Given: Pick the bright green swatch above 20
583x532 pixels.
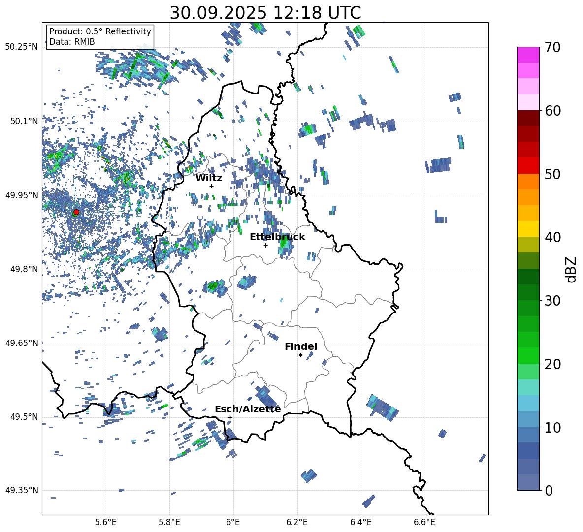Looking at the screenshot, I should [x=528, y=355].
